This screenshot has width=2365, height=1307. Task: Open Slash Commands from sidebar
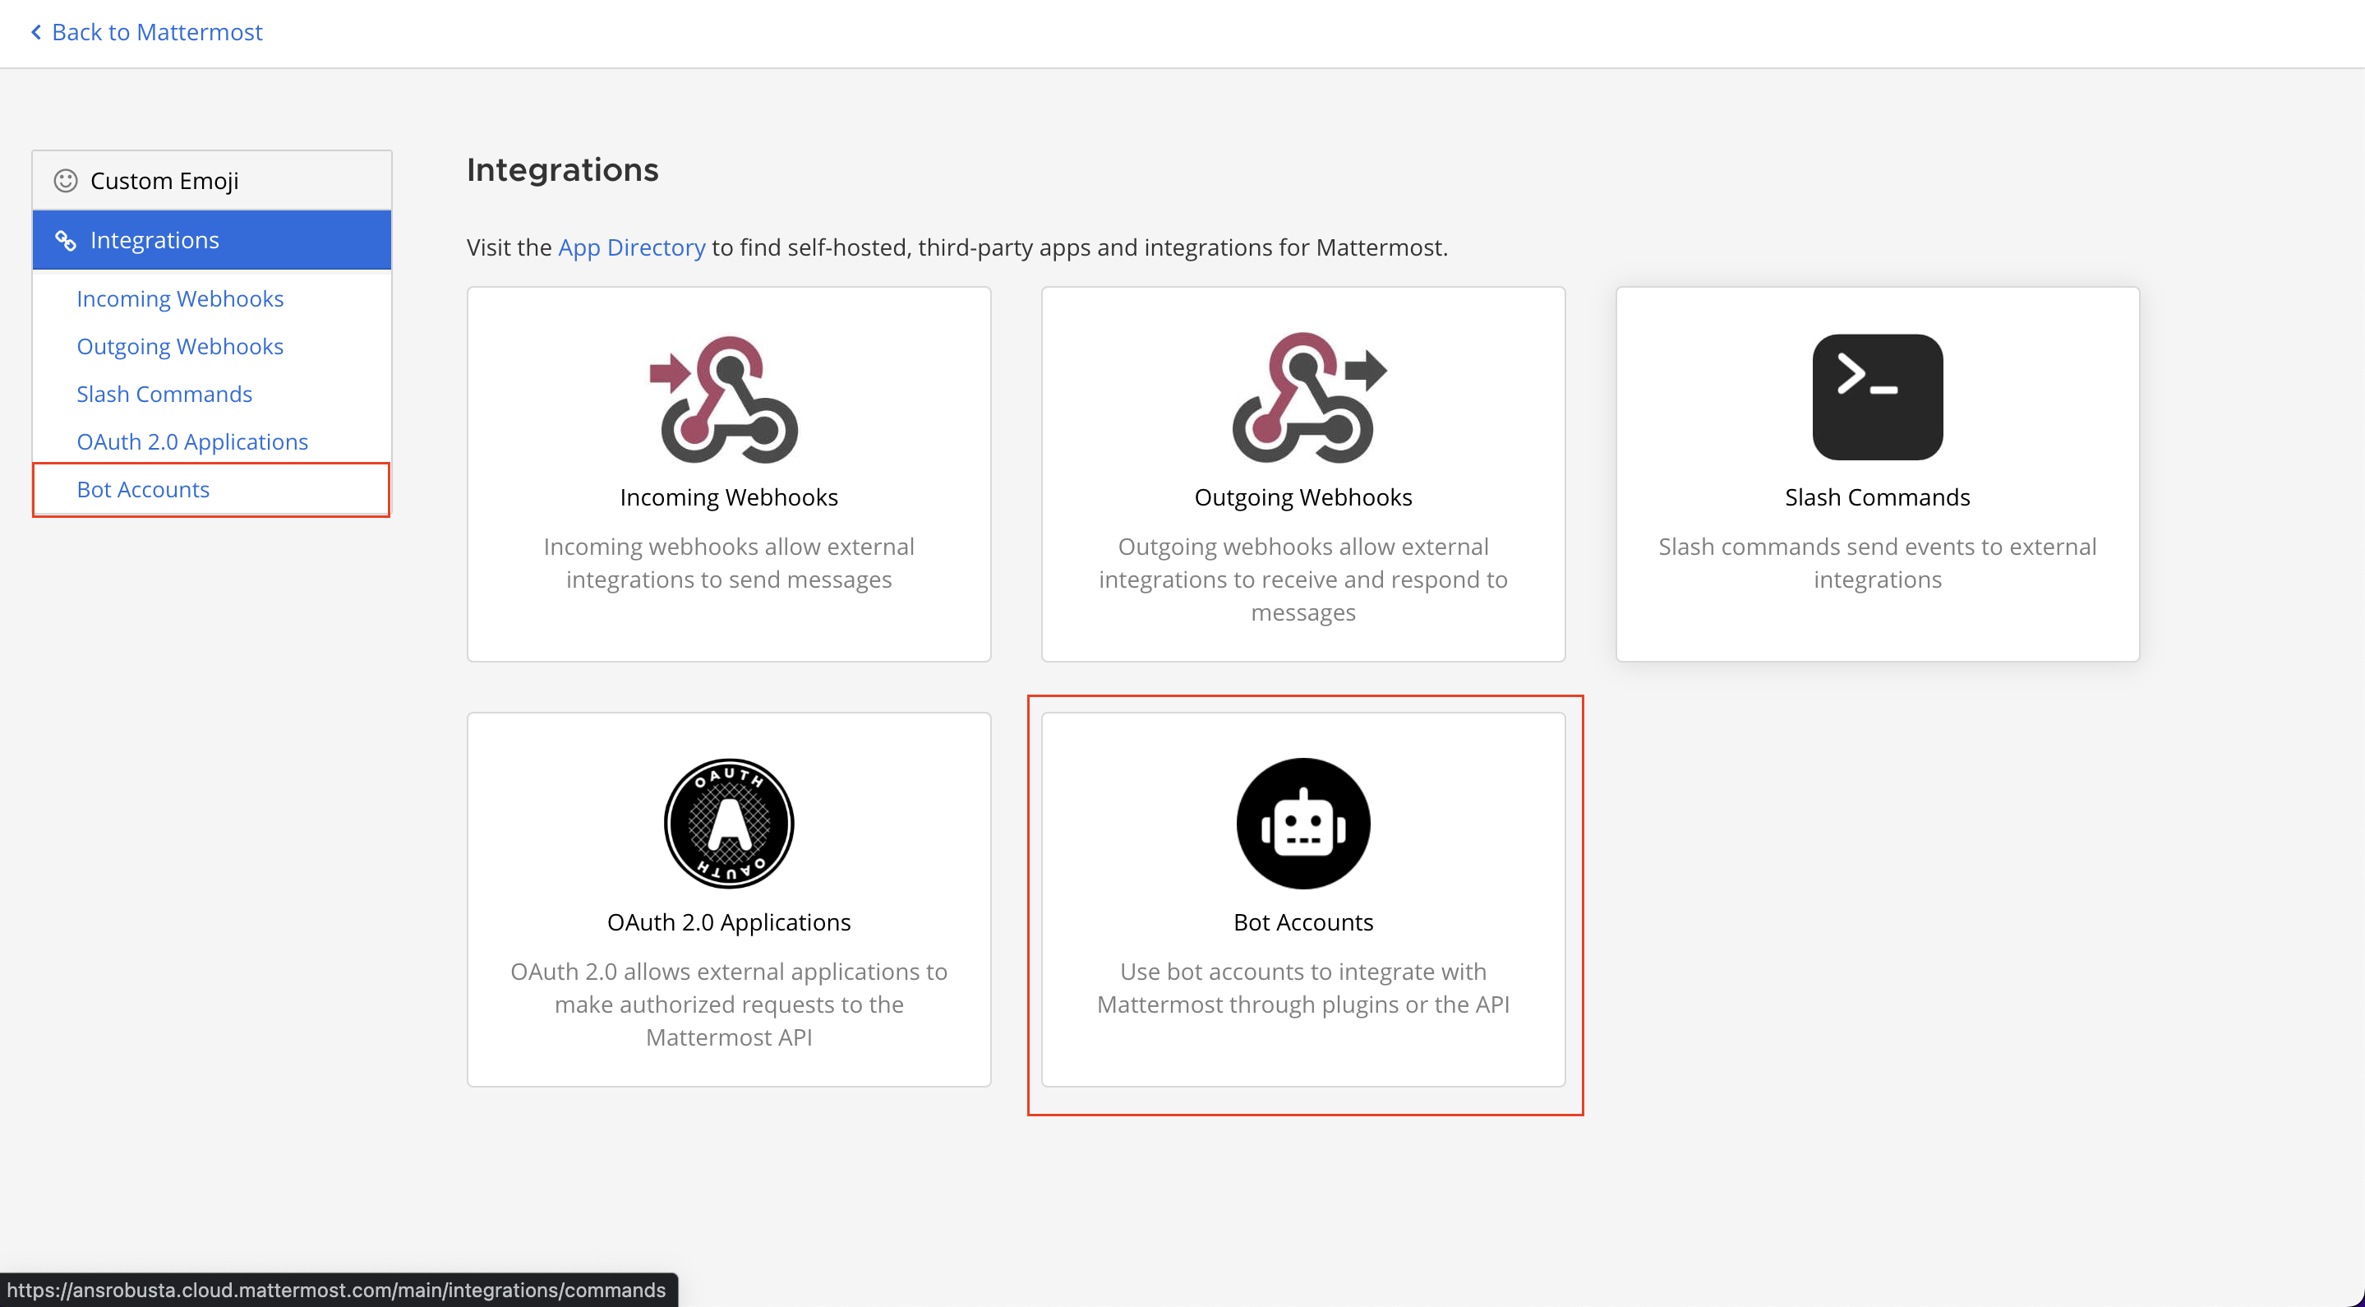(164, 394)
